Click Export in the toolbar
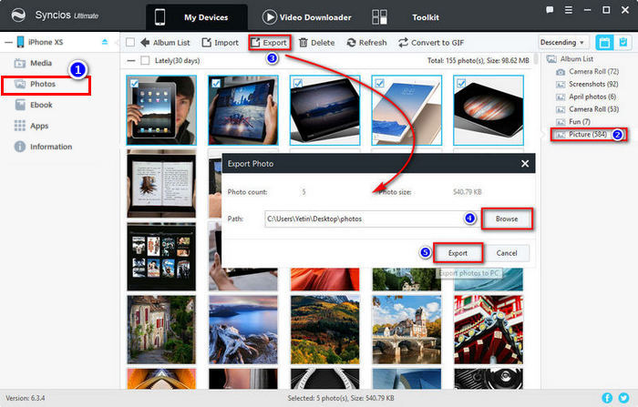The height and width of the screenshot is (407, 638). click(270, 42)
